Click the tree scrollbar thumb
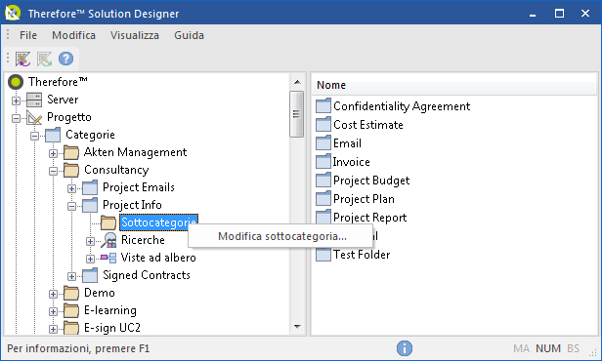The width and height of the screenshot is (603, 362). (296, 114)
